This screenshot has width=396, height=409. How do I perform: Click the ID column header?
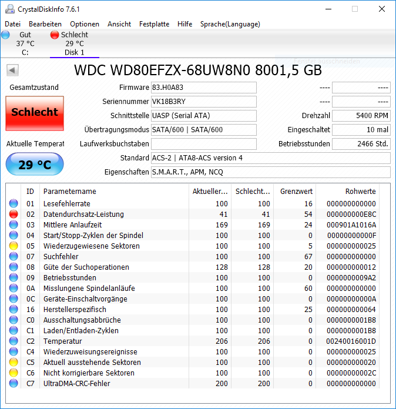click(x=31, y=191)
